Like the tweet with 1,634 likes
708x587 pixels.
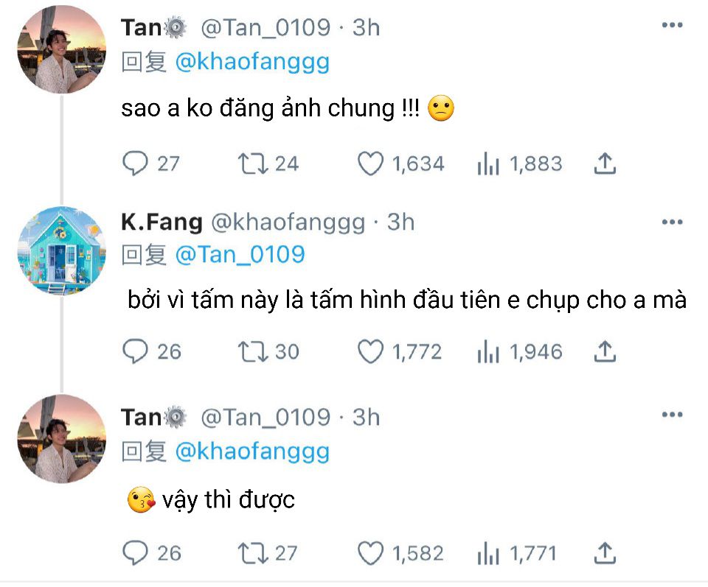(370, 164)
